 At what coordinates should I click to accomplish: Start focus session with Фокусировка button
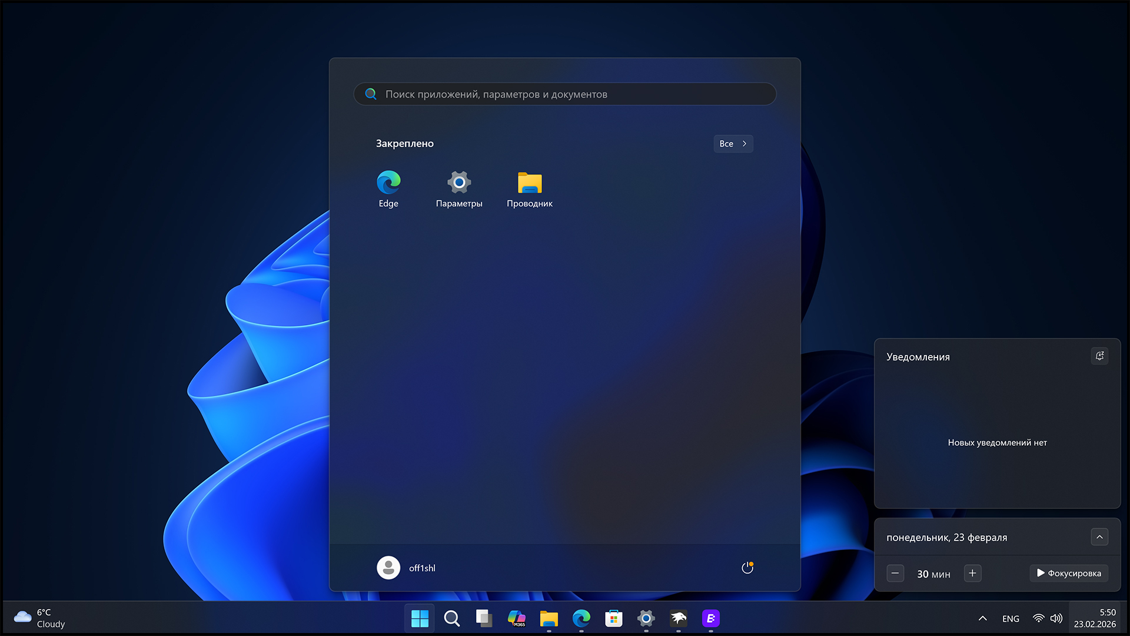[x=1069, y=573]
